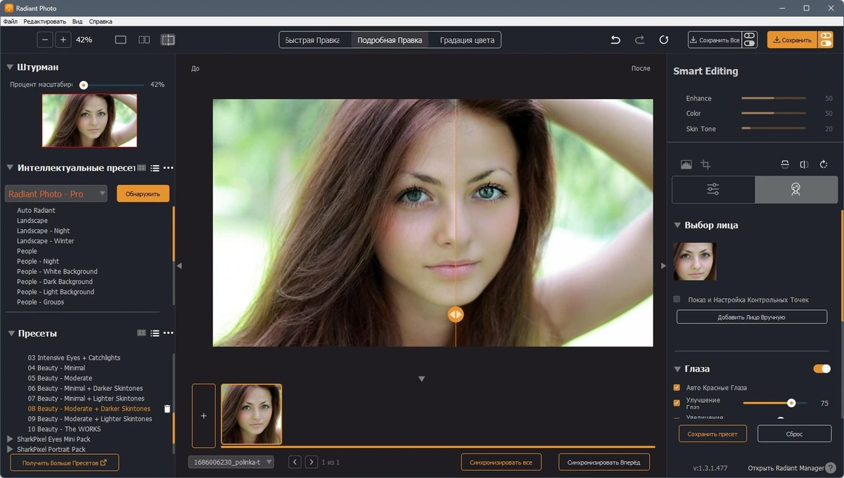
Task: Go to the previous image arrow
Action: pyautogui.click(x=295, y=462)
